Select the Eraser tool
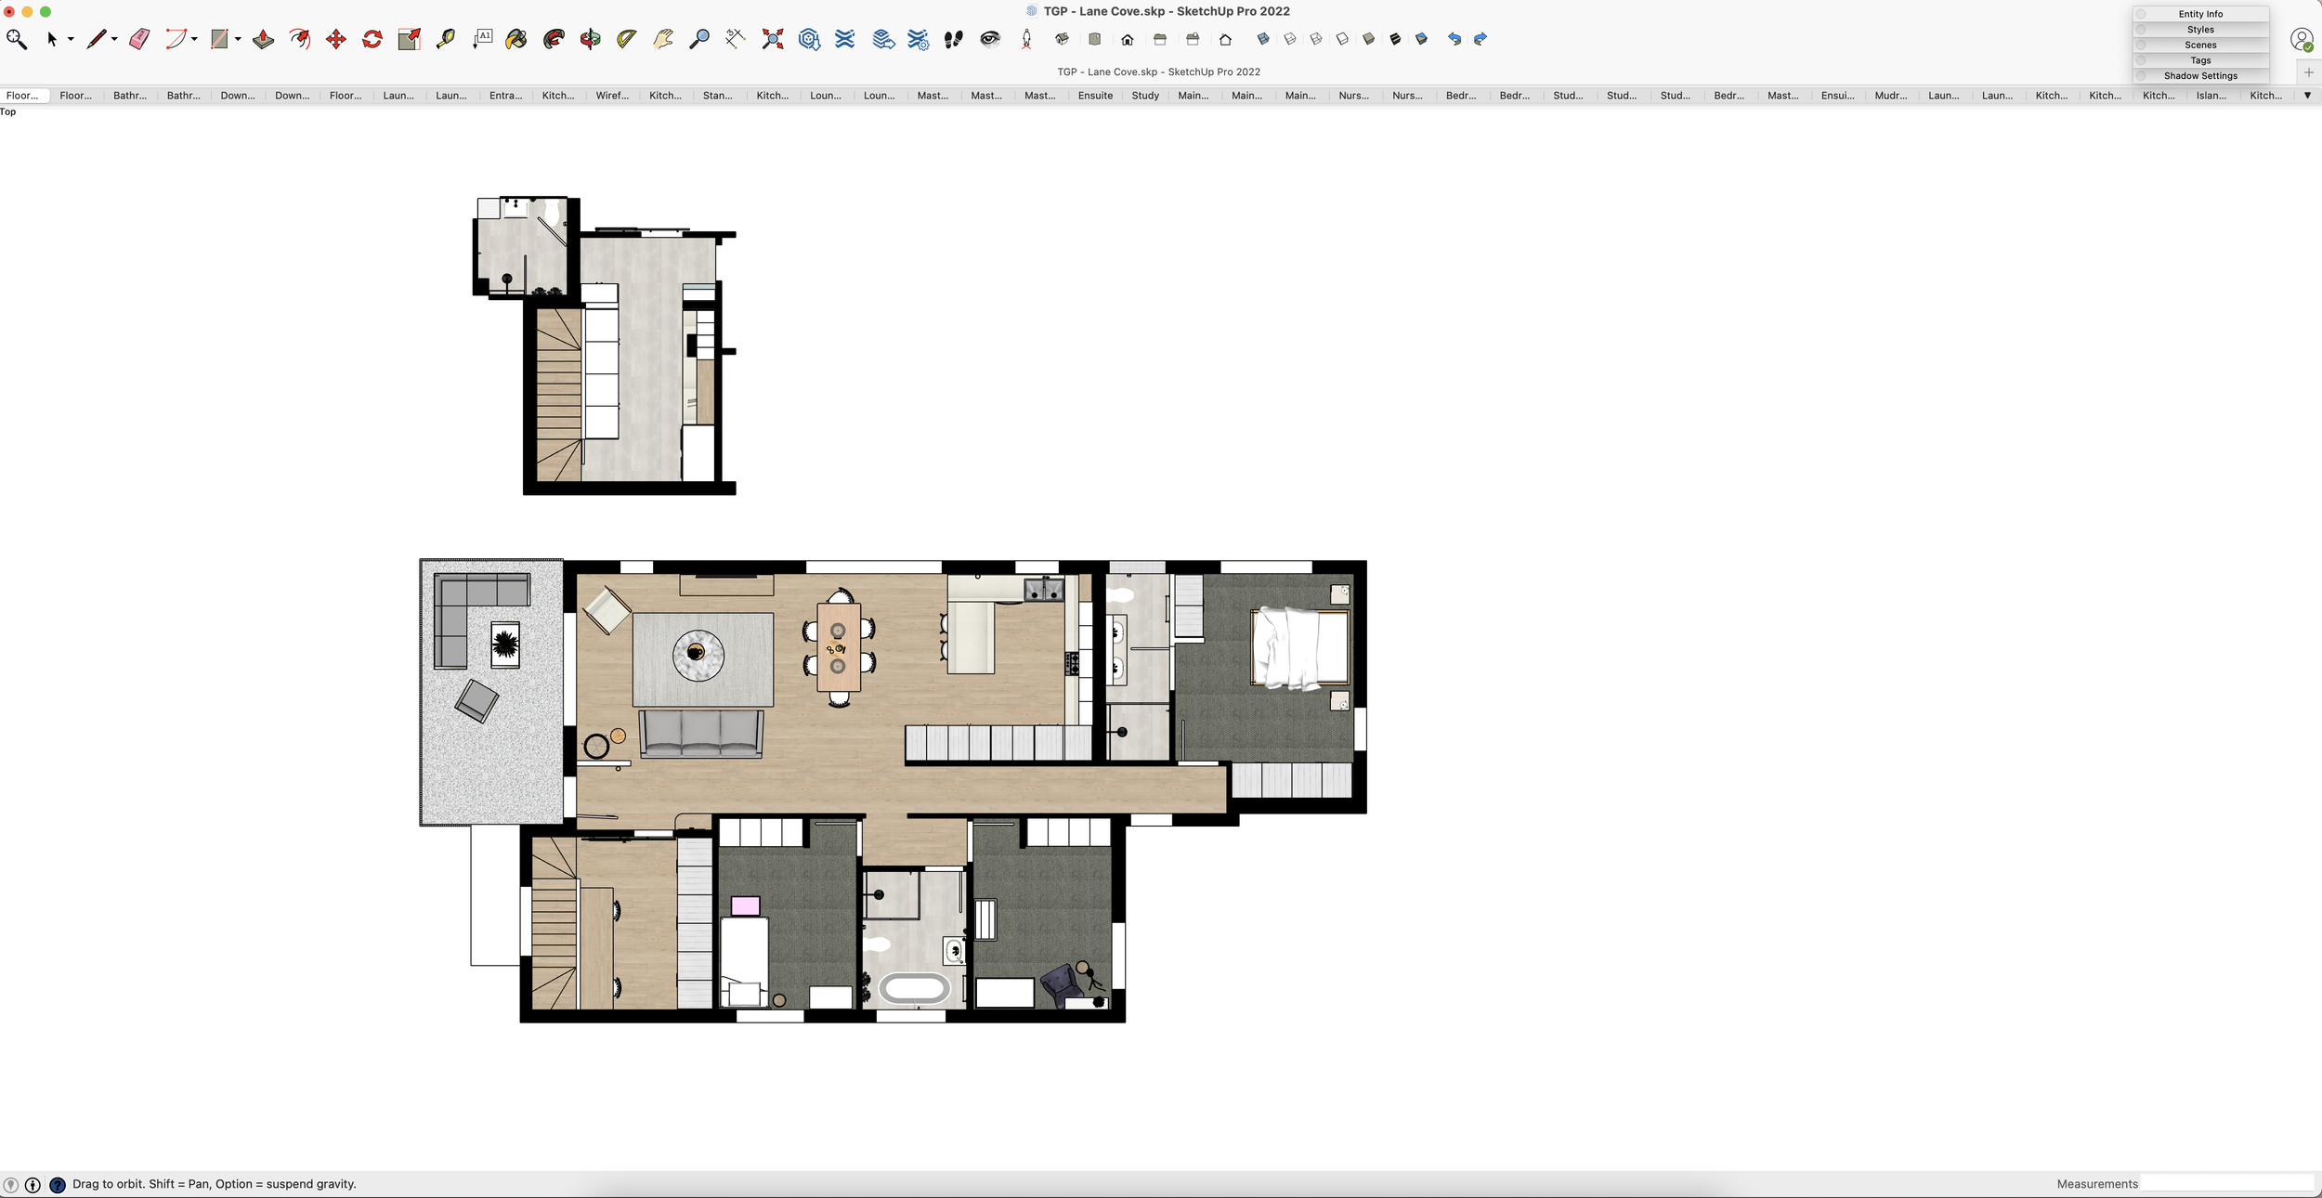 coord(139,39)
